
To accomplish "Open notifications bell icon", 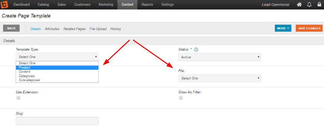I will (309, 4).
